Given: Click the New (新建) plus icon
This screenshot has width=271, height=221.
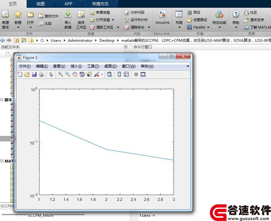Looking at the screenshot, I should click(x=18, y=14).
